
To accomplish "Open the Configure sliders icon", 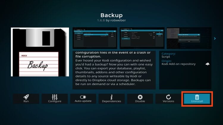I will pos(55,97).
